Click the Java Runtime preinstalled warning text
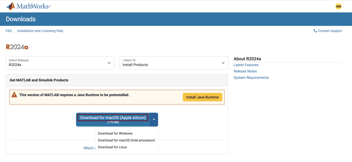 point(74,95)
